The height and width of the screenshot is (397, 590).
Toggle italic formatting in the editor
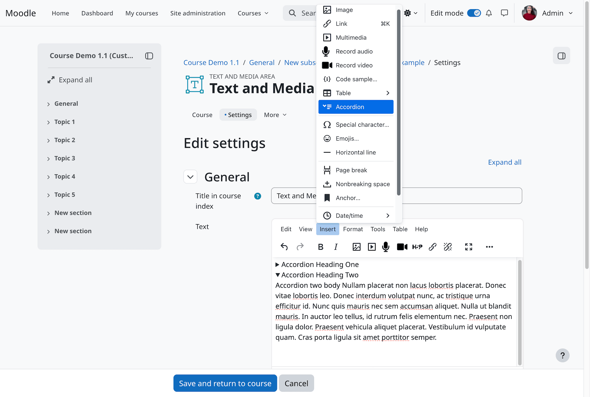pyautogui.click(x=336, y=247)
